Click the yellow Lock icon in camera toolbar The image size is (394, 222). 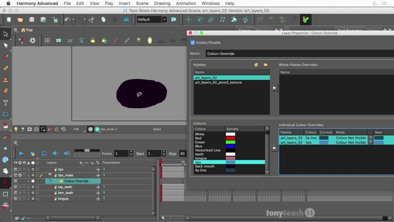pyautogui.click(x=93, y=40)
